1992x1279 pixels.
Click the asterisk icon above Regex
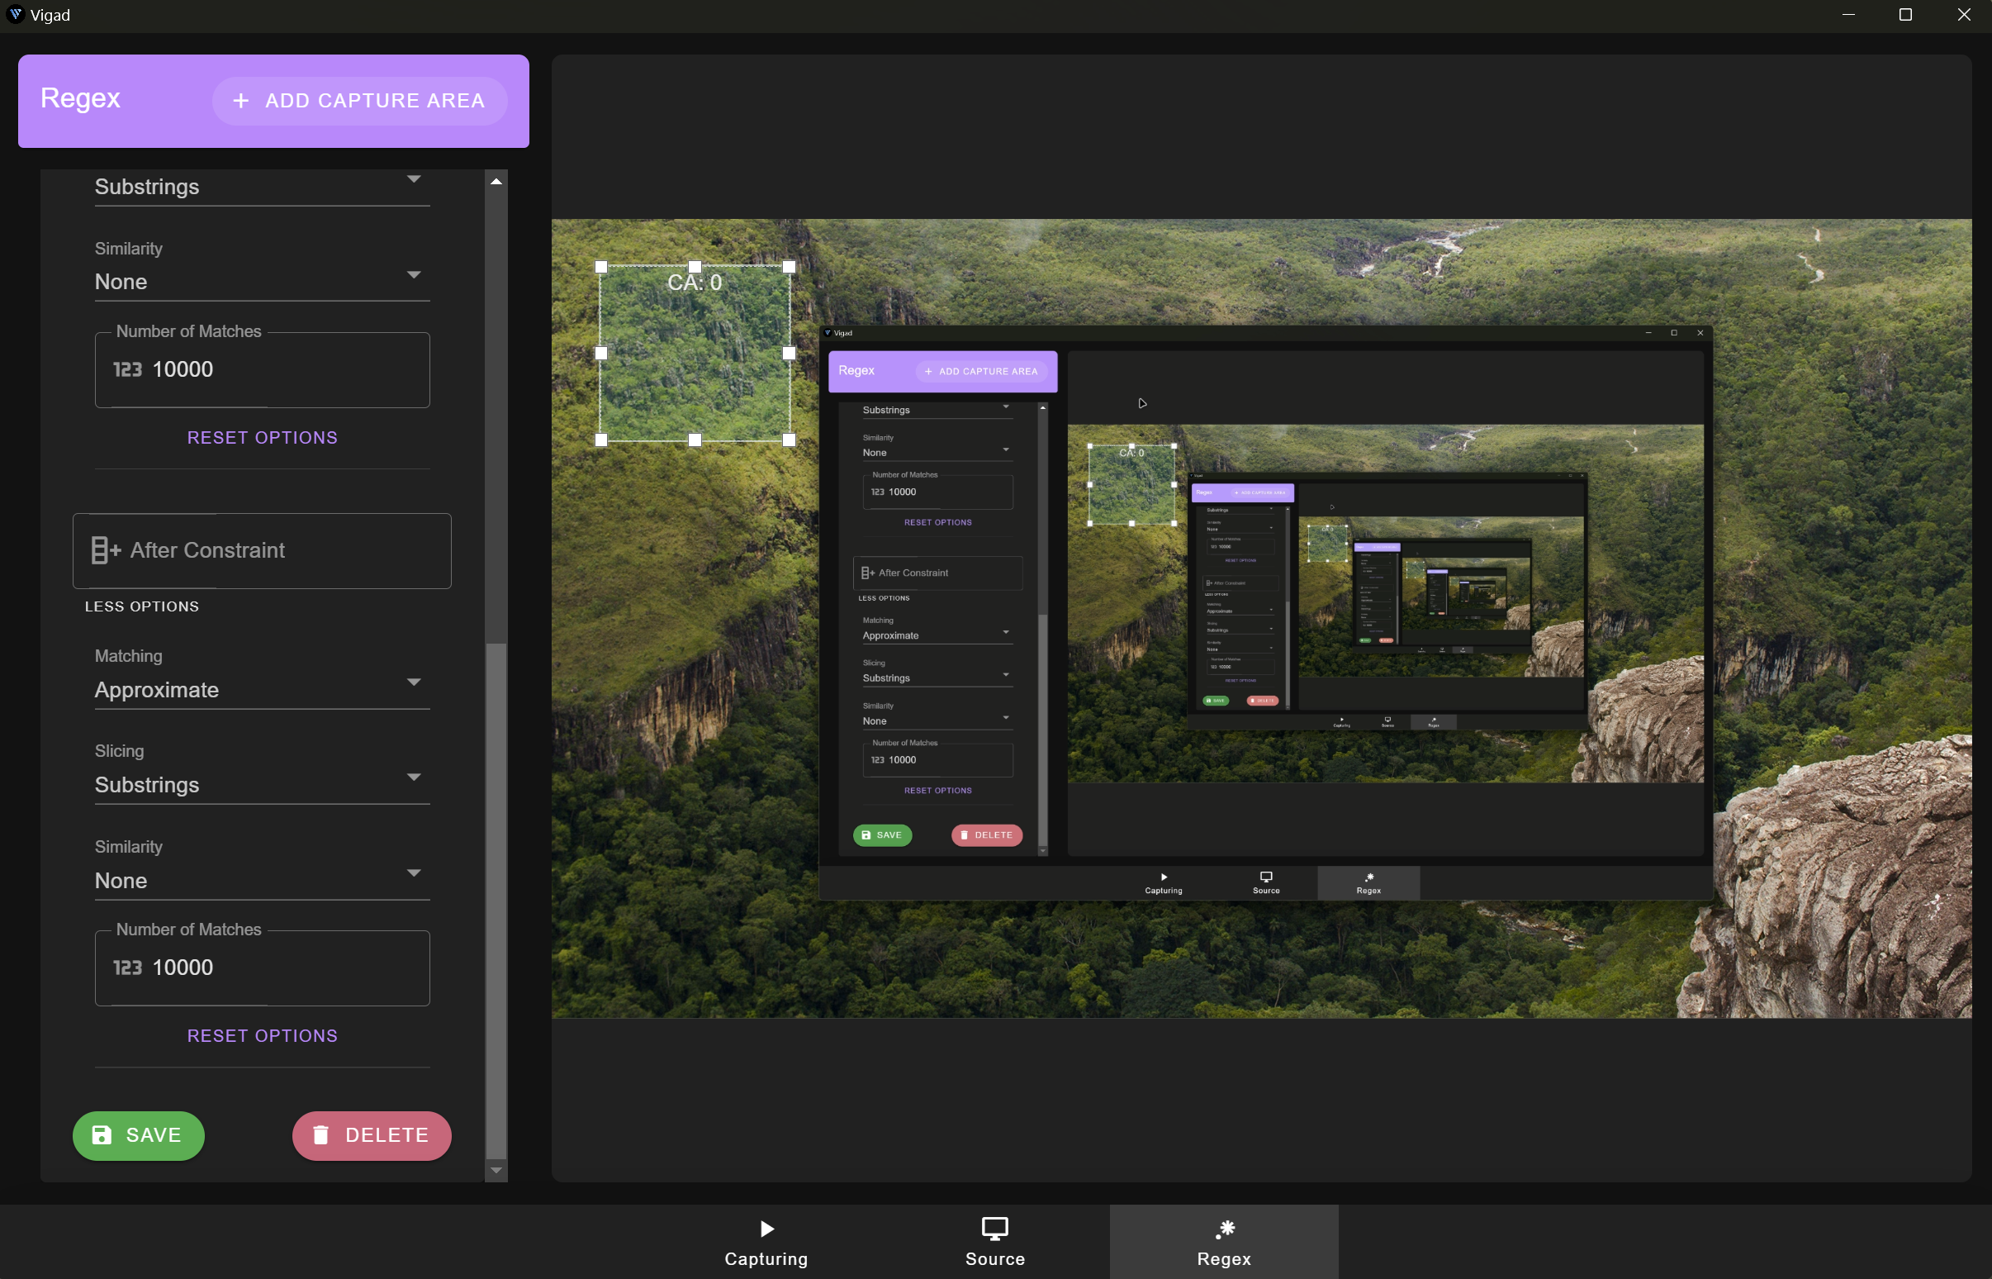tap(1224, 1229)
